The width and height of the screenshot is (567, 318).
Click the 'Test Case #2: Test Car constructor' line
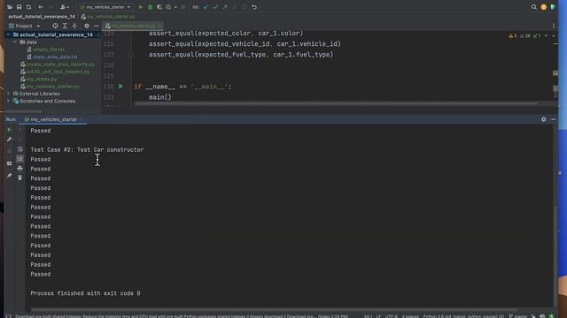pyautogui.click(x=87, y=149)
